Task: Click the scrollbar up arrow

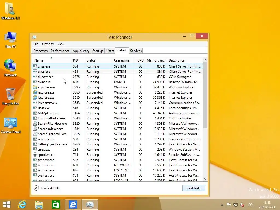Action: tap(205, 60)
